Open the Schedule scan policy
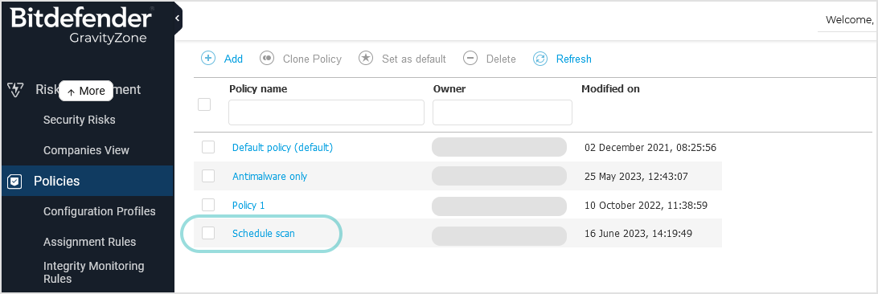Viewport: 878px width, 294px height. (x=264, y=234)
